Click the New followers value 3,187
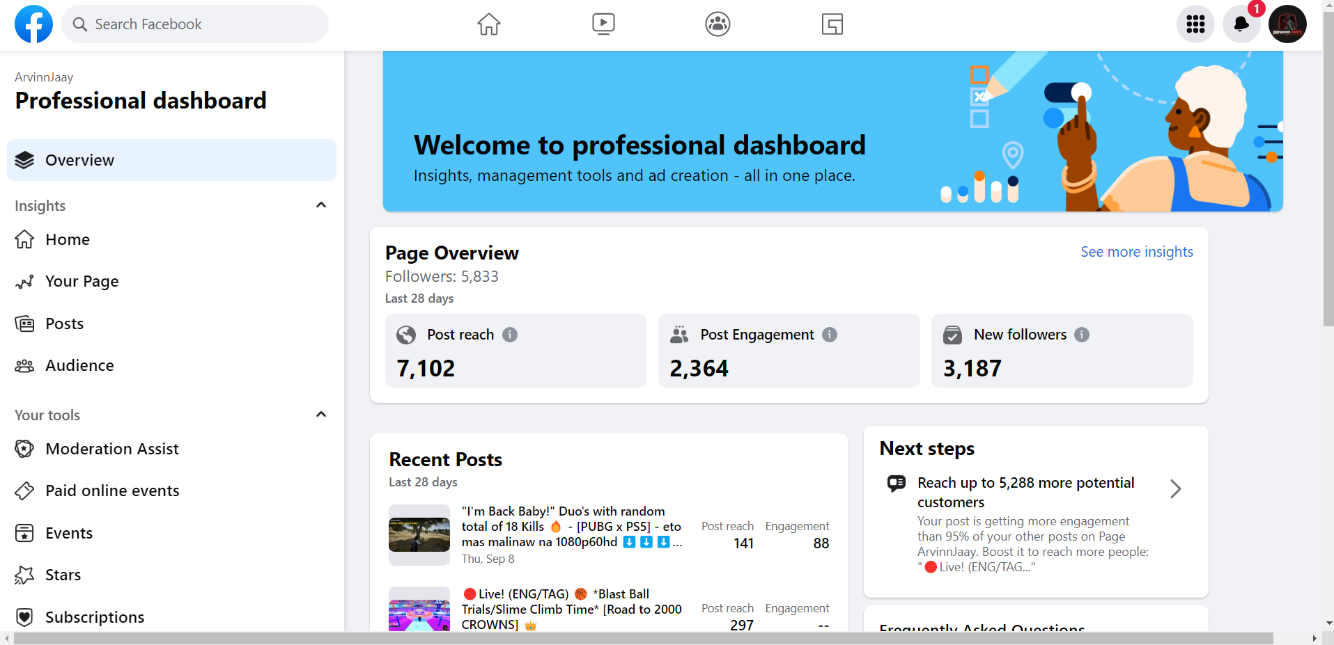This screenshot has width=1334, height=645. [972, 368]
